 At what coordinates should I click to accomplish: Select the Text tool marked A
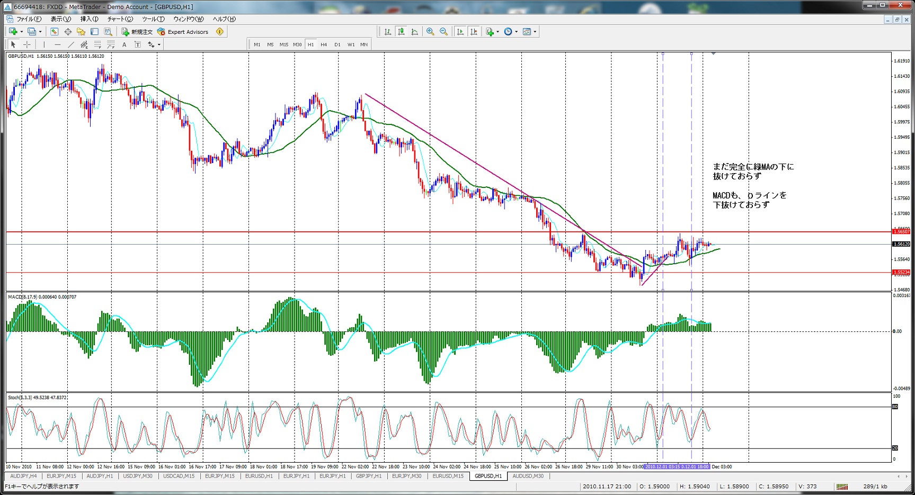pos(124,44)
